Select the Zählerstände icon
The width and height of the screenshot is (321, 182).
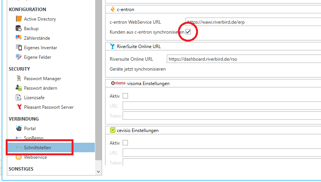coord(19,38)
